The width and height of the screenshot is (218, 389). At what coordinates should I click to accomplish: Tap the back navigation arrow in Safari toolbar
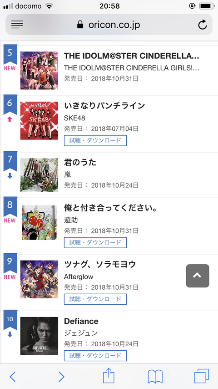[13, 377]
